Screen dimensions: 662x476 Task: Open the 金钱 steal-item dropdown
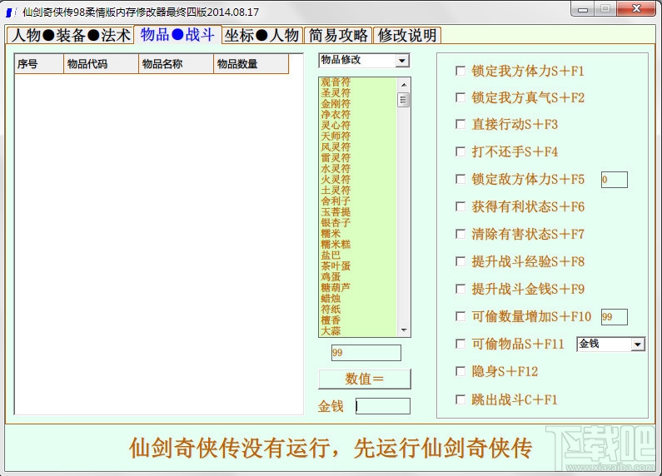(x=638, y=345)
